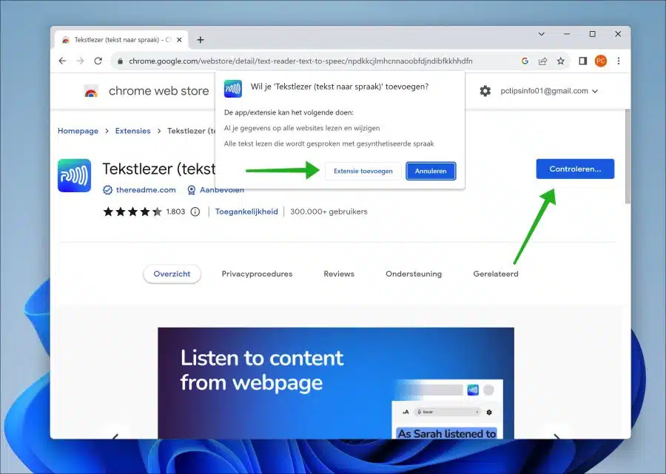Viewport: 666px width, 474px height.
Task: Close the Tekstlezer browser tab
Action: pos(179,40)
